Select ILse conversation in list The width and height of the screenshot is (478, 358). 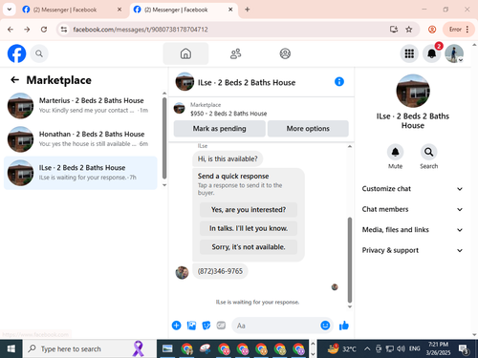80,173
